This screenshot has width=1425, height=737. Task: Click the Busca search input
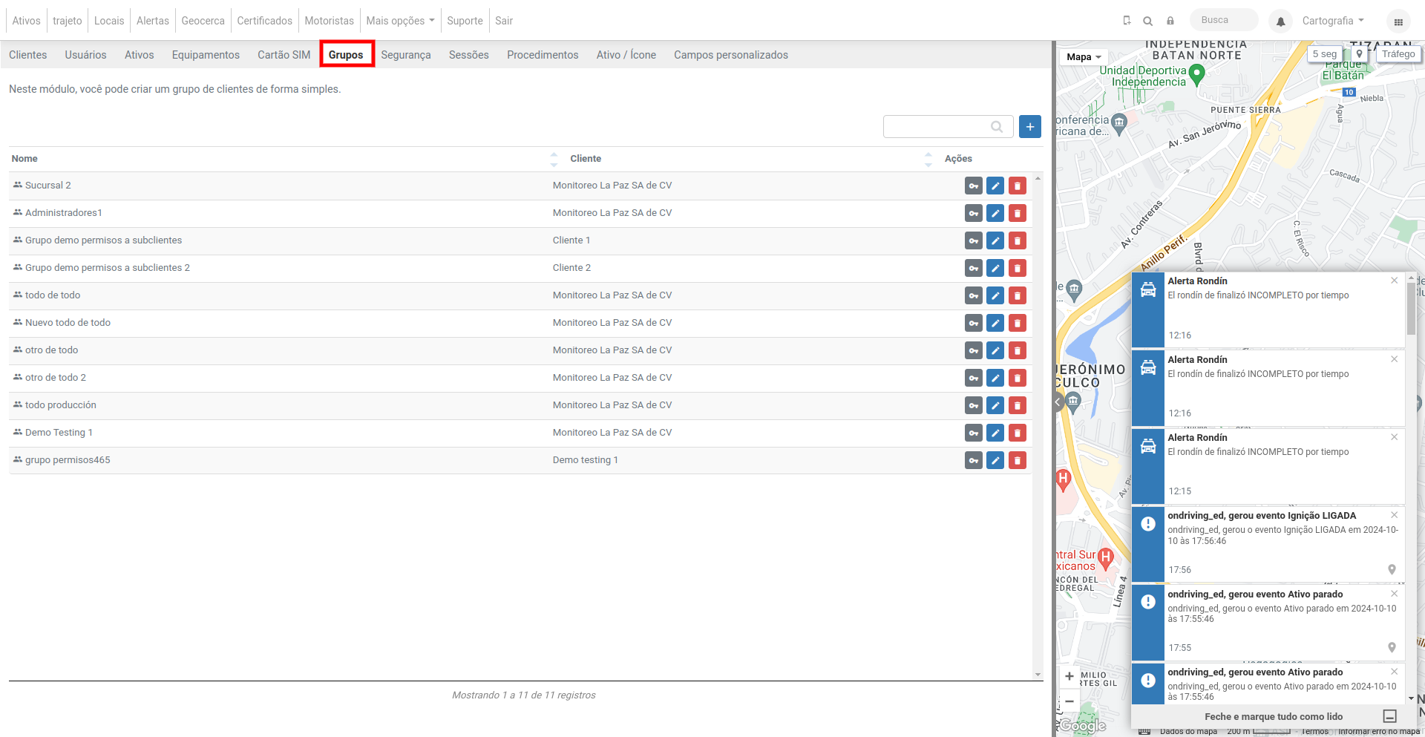pyautogui.click(x=1224, y=20)
